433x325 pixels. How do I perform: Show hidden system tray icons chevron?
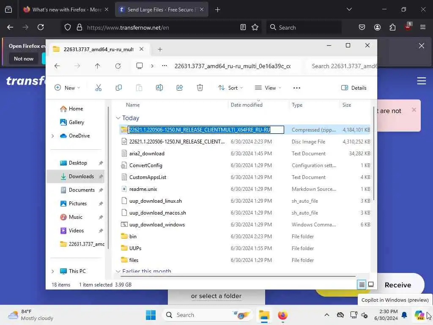pos(327,315)
